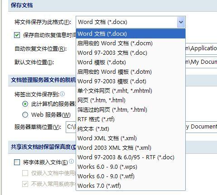Select the 此计算机的服务器 radio button
This screenshot has height=195, width=217.
point(25,104)
